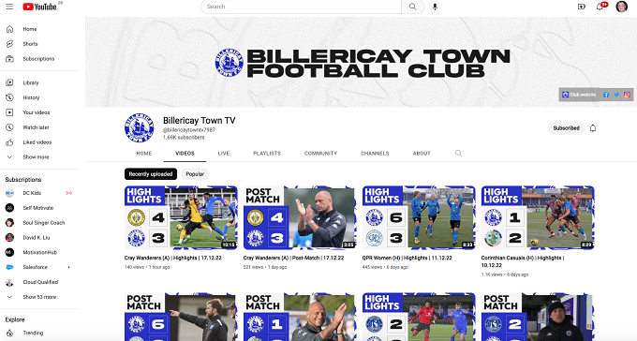Open the channel's Twitter link icon

pos(616,95)
